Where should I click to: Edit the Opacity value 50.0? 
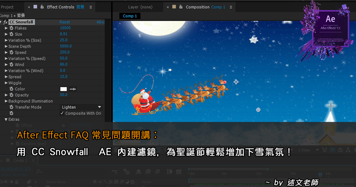click(64, 95)
